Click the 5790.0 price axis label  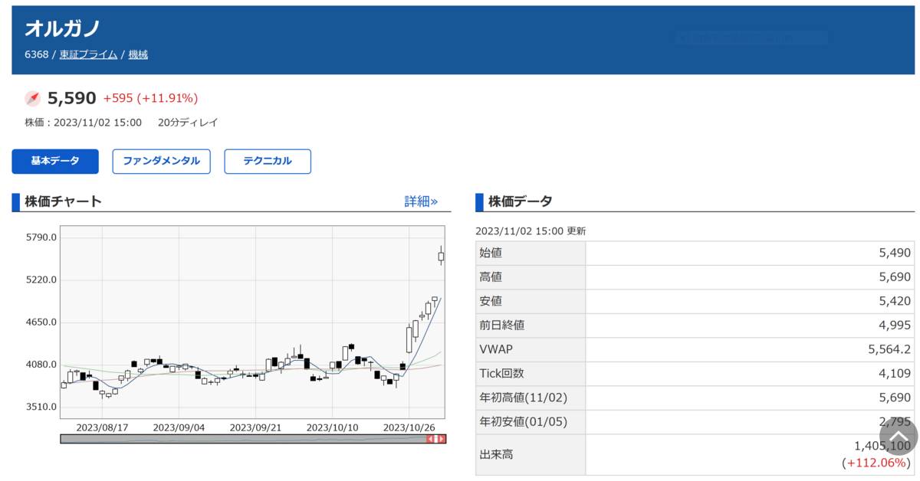point(42,237)
